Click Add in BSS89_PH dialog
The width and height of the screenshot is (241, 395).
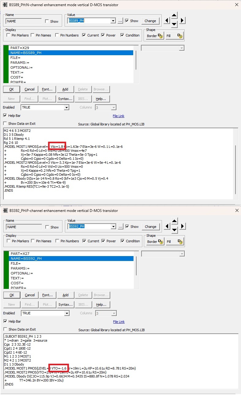coord(65,89)
